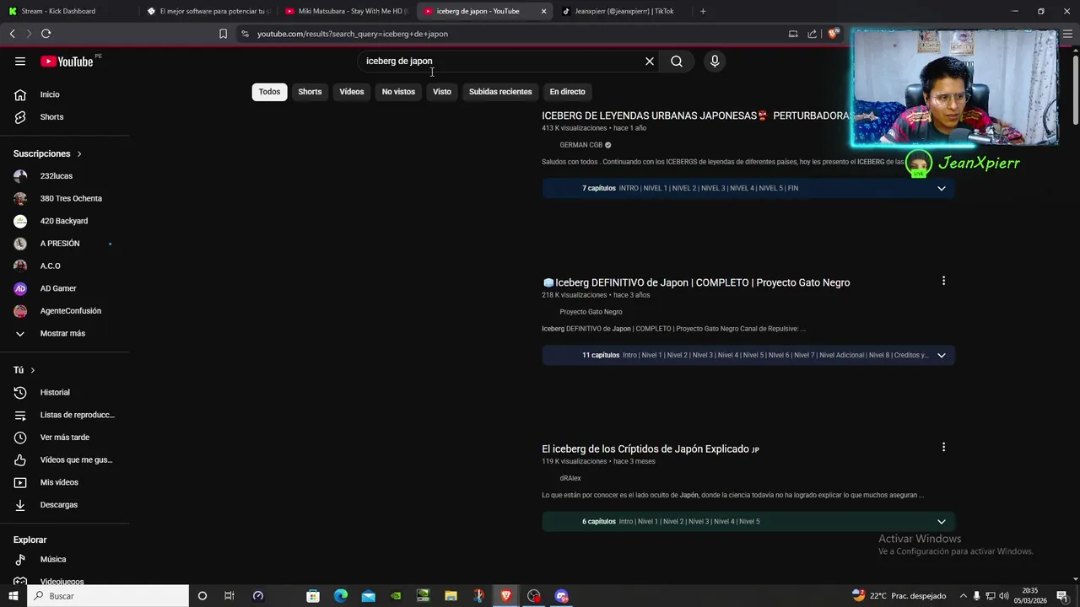Open the dRAlex channel link
Screen dimensions: 1080x607
click(x=570, y=478)
